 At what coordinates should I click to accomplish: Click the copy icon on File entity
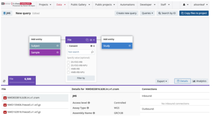(87, 40)
